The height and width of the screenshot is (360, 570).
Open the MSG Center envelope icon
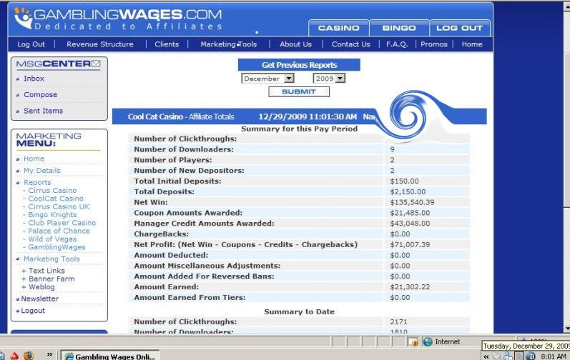pyautogui.click(x=96, y=64)
